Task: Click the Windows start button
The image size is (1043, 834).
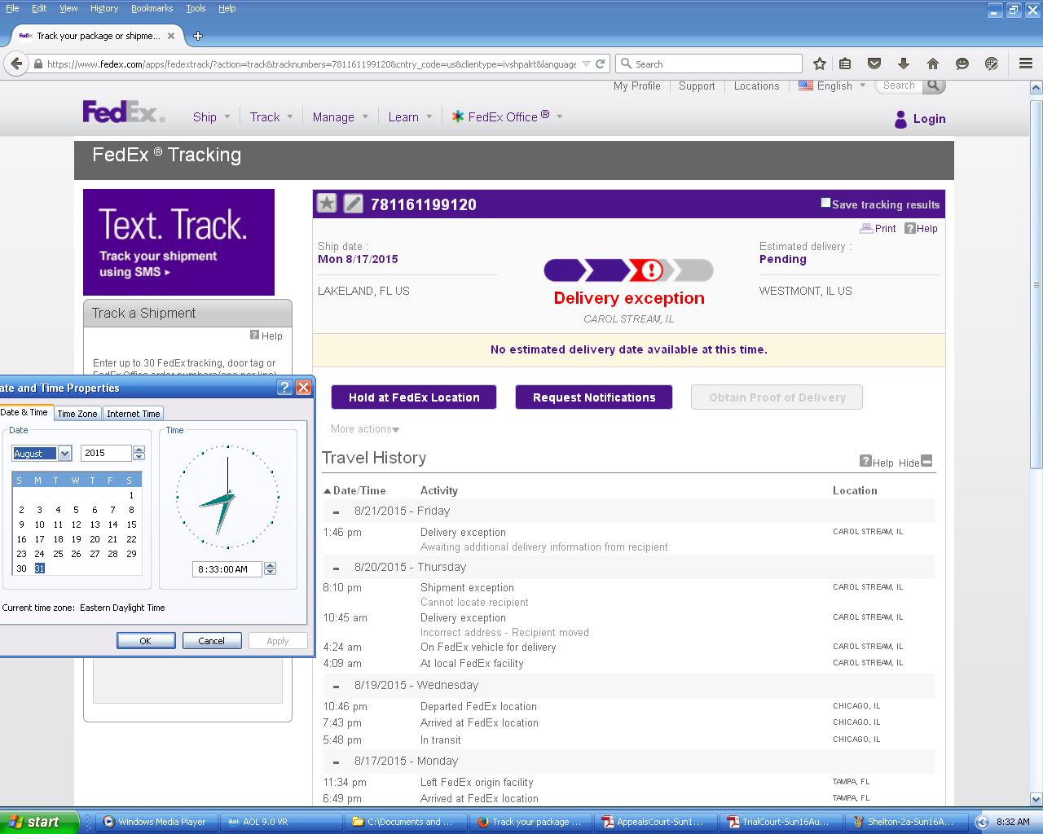Action: 39,822
